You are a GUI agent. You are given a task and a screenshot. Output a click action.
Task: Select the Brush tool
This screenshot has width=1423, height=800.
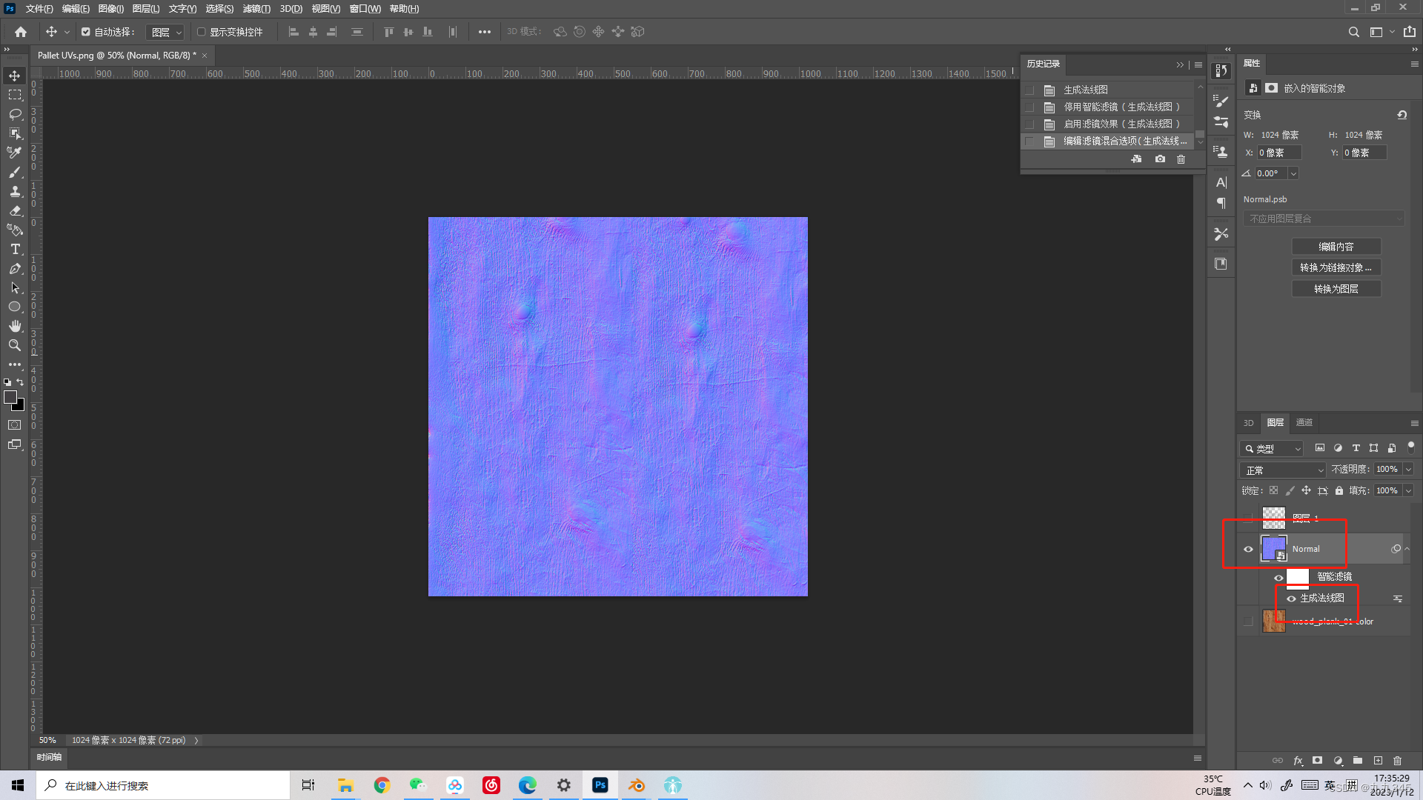coord(15,172)
